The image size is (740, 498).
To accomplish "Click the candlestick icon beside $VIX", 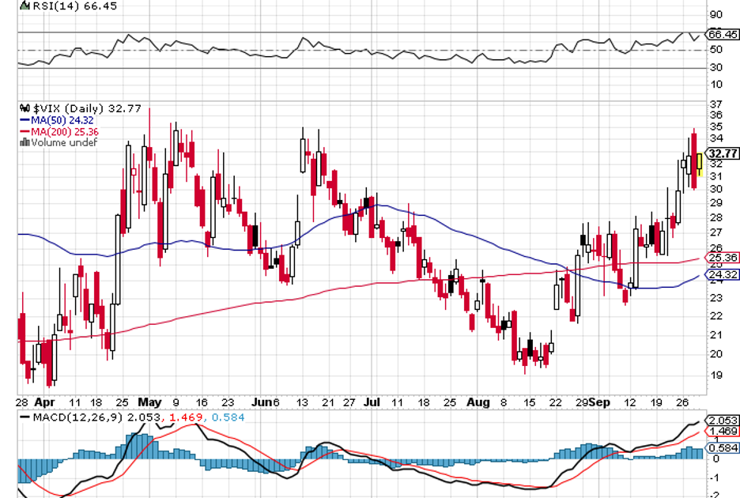I will point(24,108).
